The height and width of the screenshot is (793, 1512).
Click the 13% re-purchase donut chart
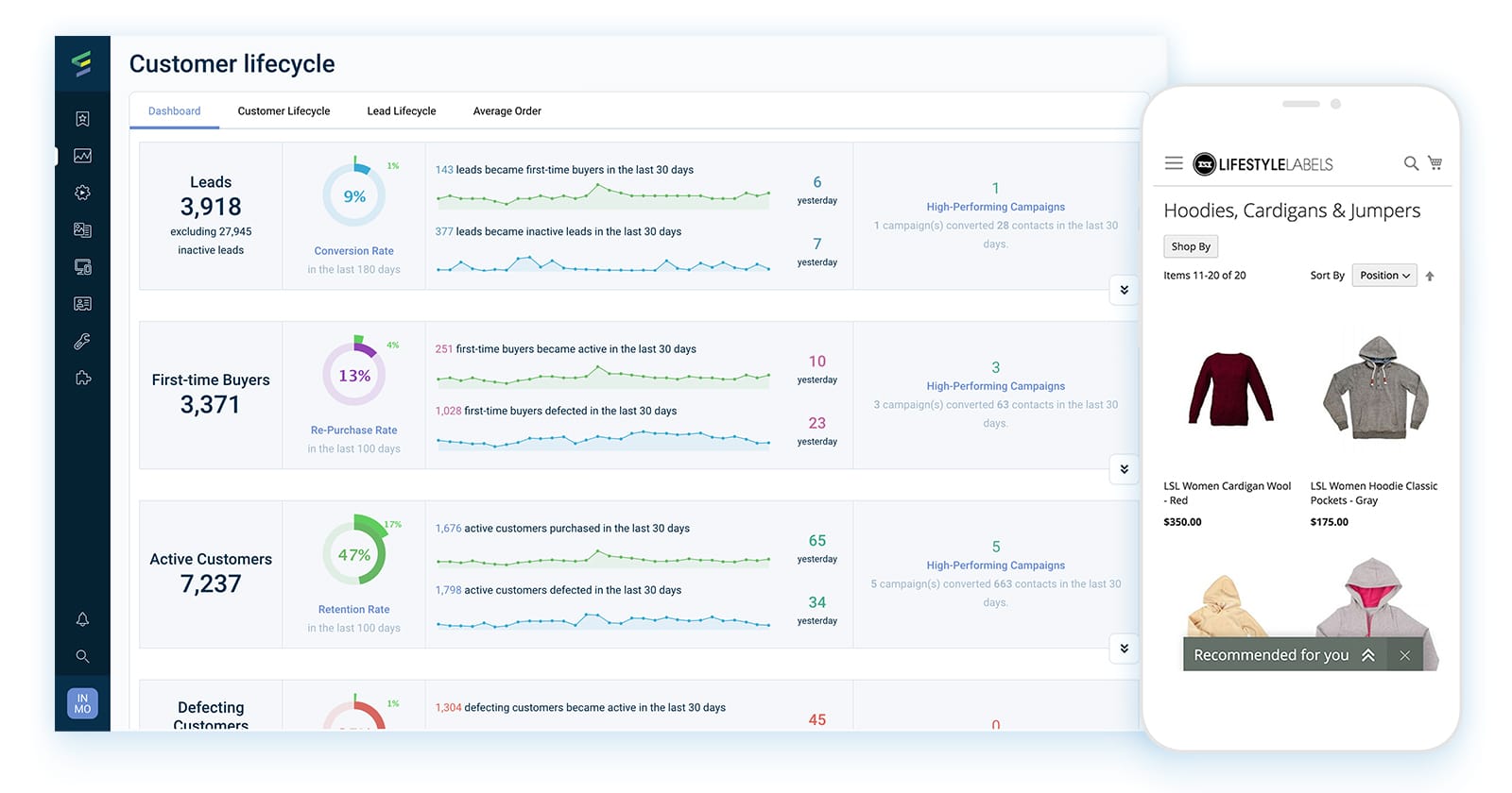(354, 375)
